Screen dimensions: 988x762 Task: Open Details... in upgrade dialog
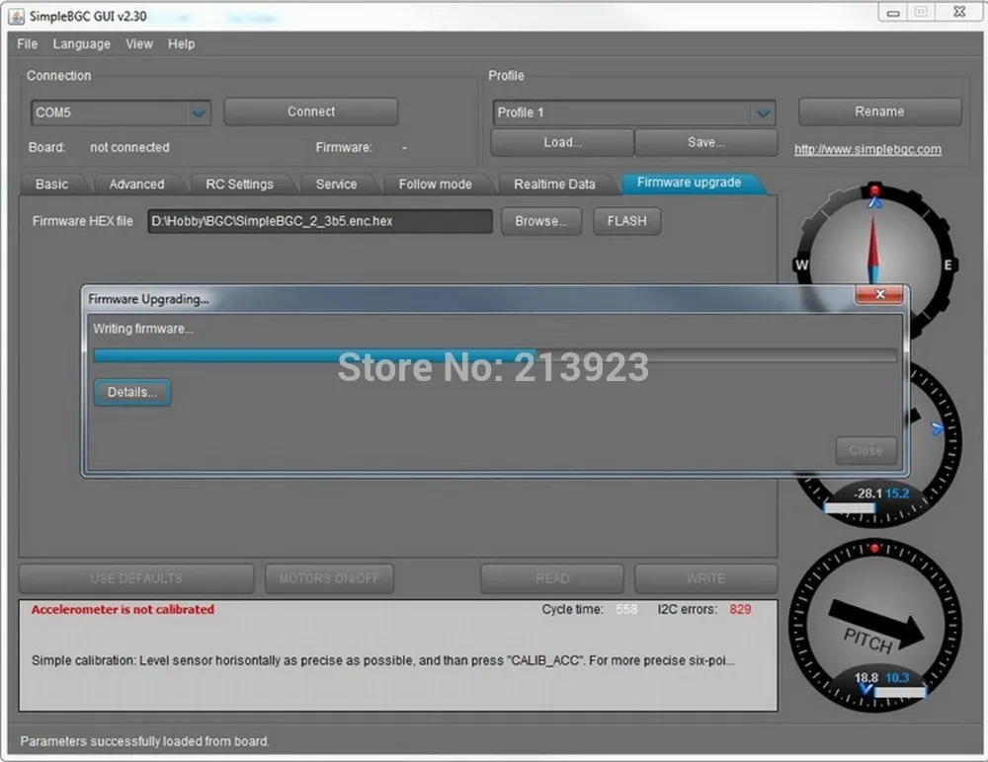pyautogui.click(x=132, y=392)
